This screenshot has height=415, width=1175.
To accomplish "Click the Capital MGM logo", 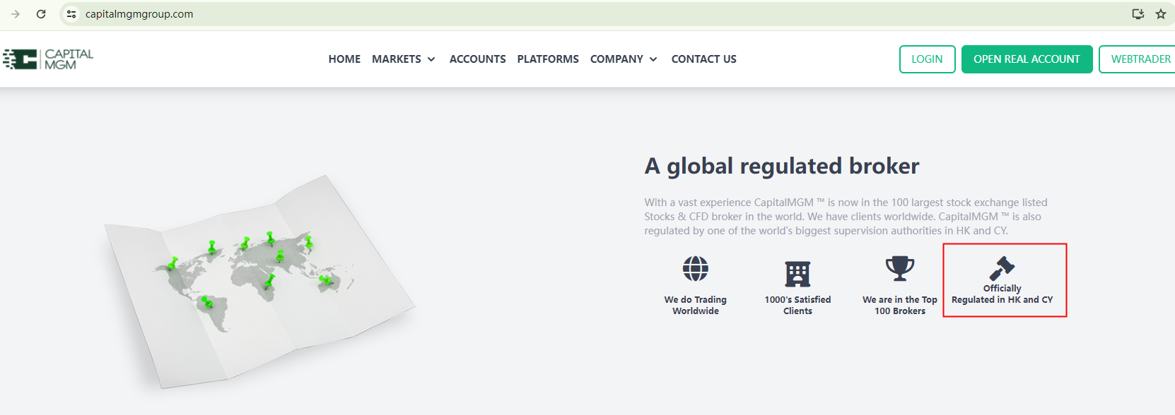I will click(x=48, y=59).
